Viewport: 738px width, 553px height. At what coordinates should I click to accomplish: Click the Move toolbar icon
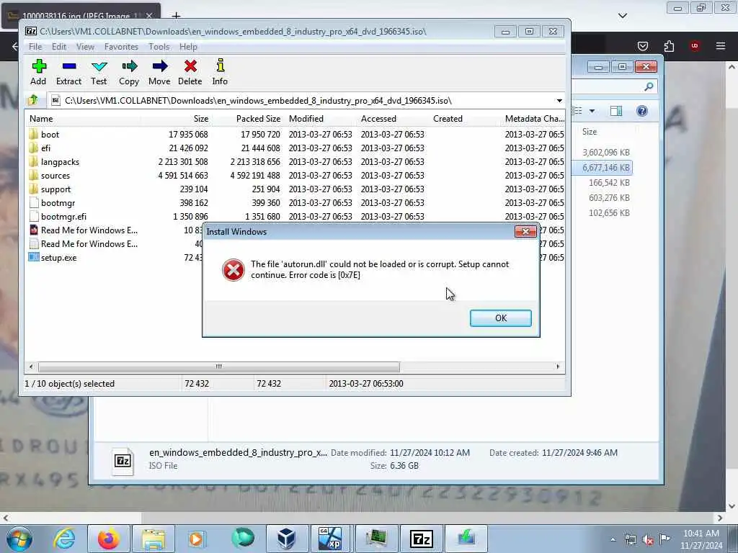pos(159,72)
